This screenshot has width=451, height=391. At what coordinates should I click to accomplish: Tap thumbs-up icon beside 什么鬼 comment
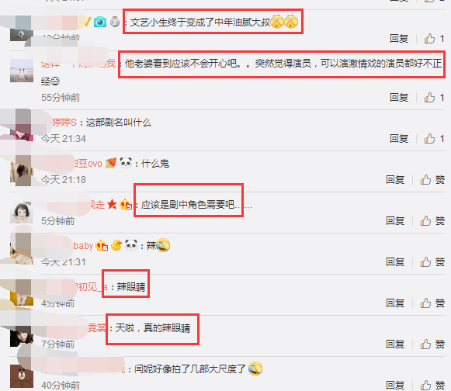point(425,180)
